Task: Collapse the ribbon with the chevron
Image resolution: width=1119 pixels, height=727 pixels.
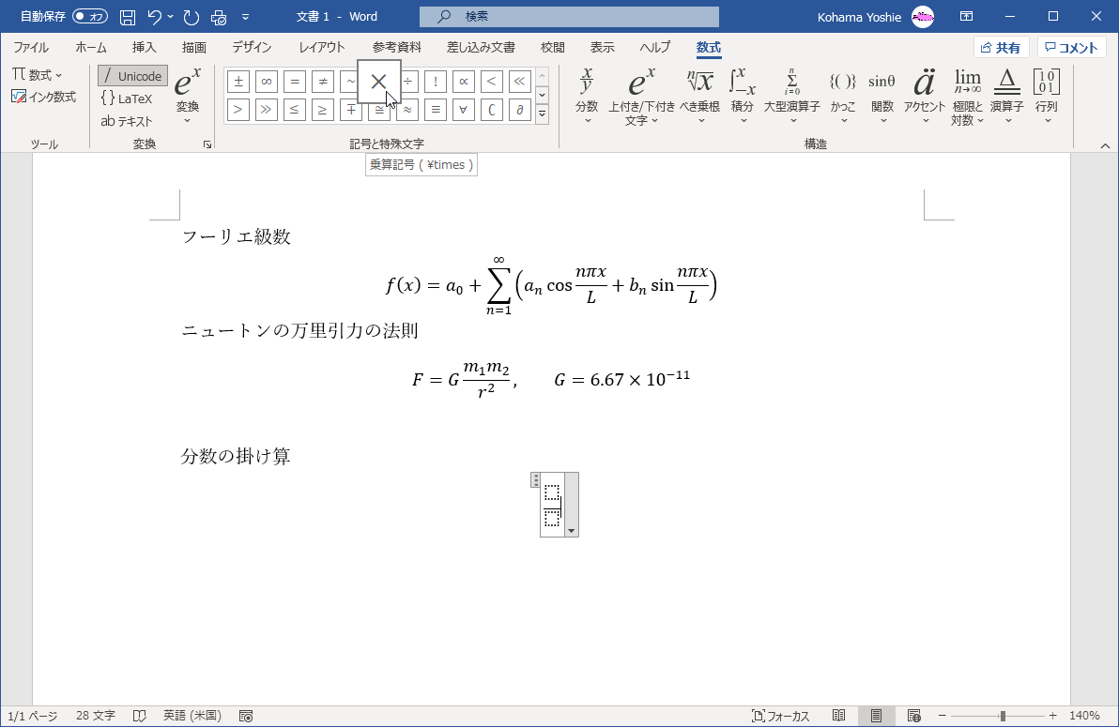Action: (x=1105, y=145)
